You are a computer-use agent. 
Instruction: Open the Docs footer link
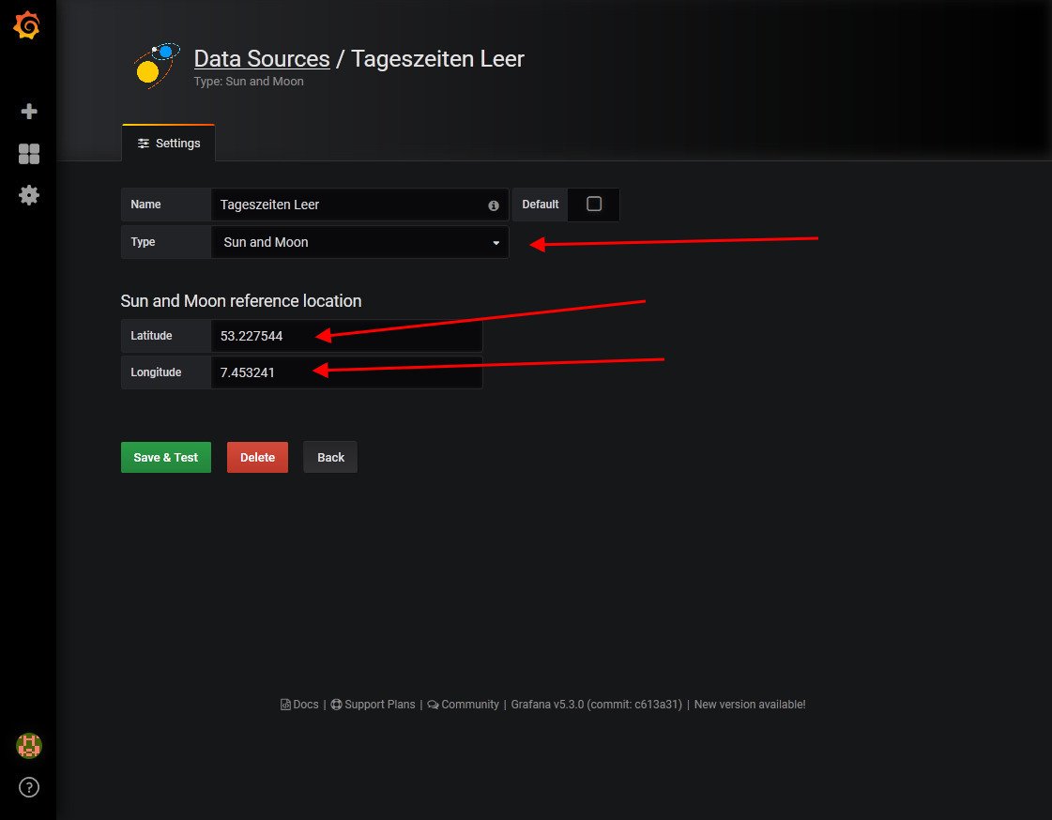click(x=300, y=705)
